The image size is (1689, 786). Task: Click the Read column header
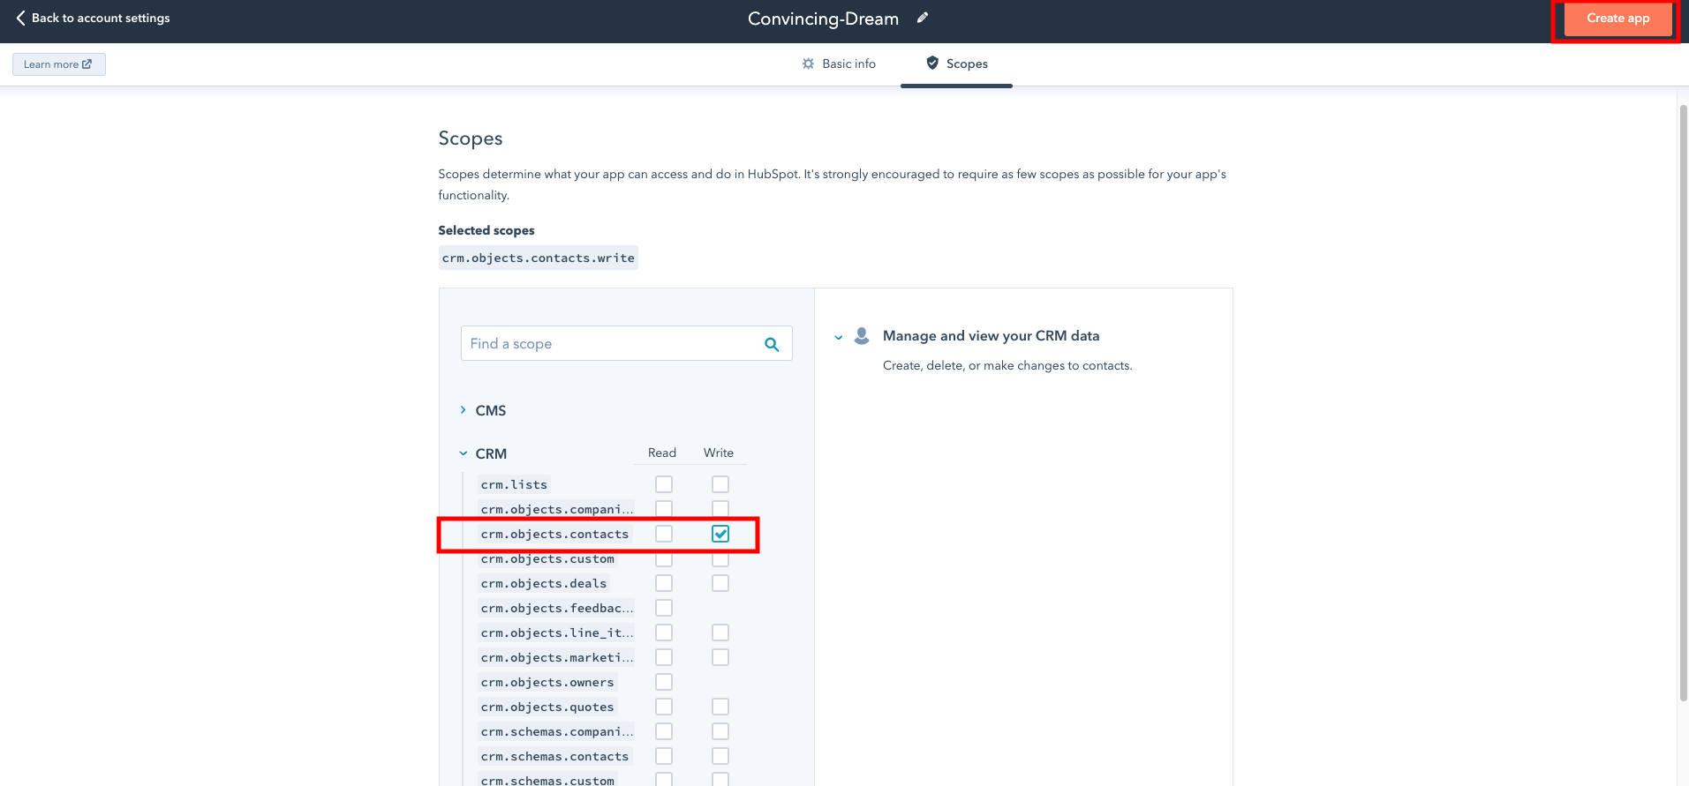pos(662,453)
